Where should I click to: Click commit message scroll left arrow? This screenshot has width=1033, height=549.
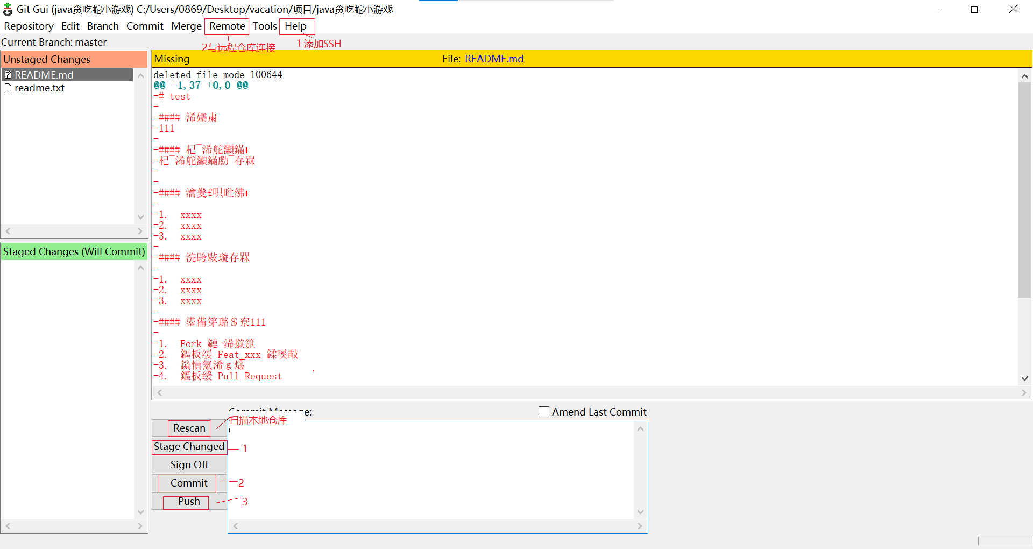coord(236,526)
